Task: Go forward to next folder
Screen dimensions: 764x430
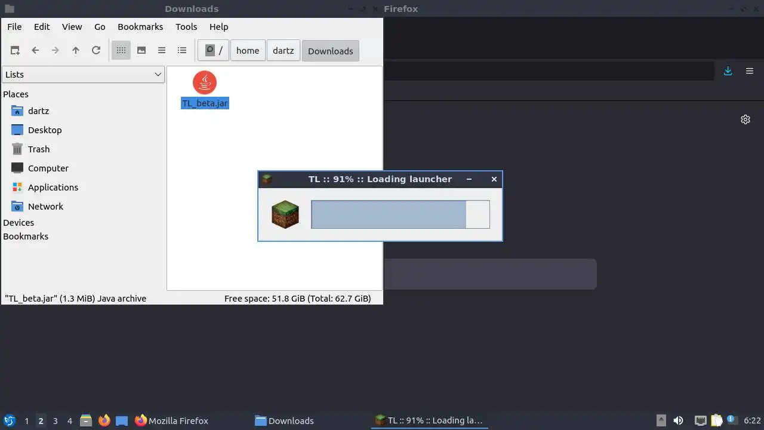Action: (56, 51)
